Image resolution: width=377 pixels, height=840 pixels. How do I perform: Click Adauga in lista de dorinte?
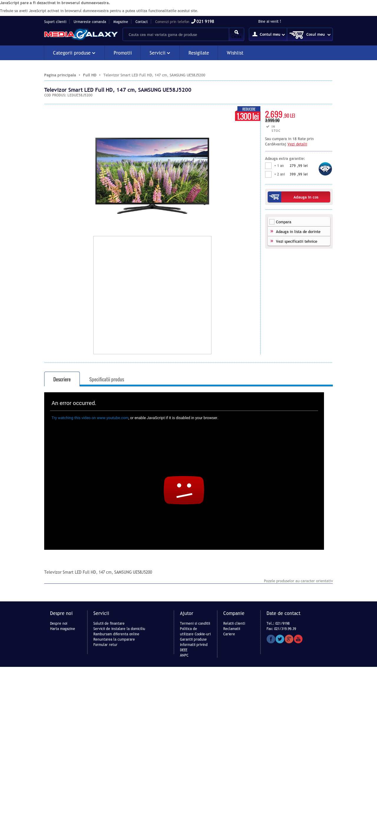click(x=298, y=232)
